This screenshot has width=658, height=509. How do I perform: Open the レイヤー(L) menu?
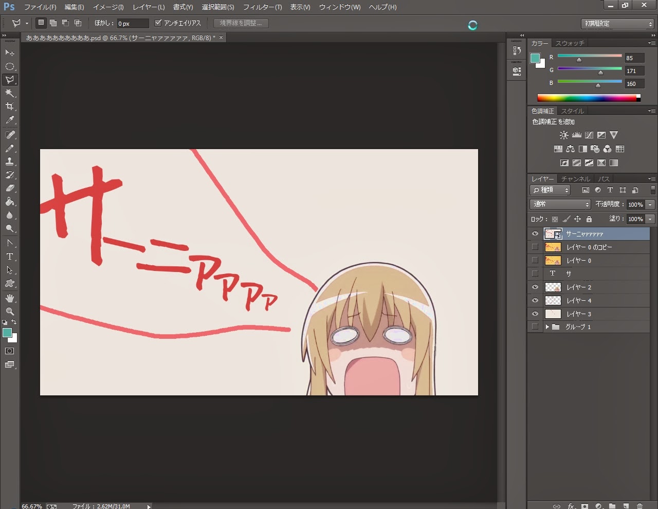tap(149, 7)
